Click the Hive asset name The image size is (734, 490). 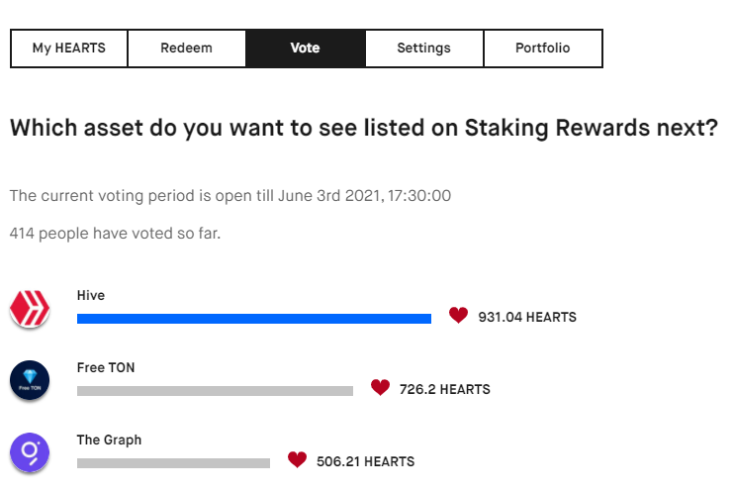(x=91, y=296)
